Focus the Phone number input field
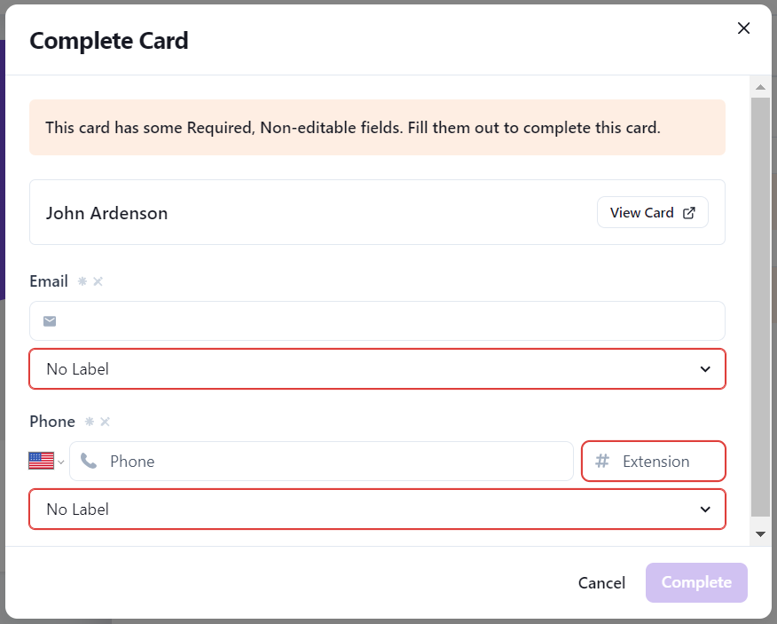 [x=322, y=462]
